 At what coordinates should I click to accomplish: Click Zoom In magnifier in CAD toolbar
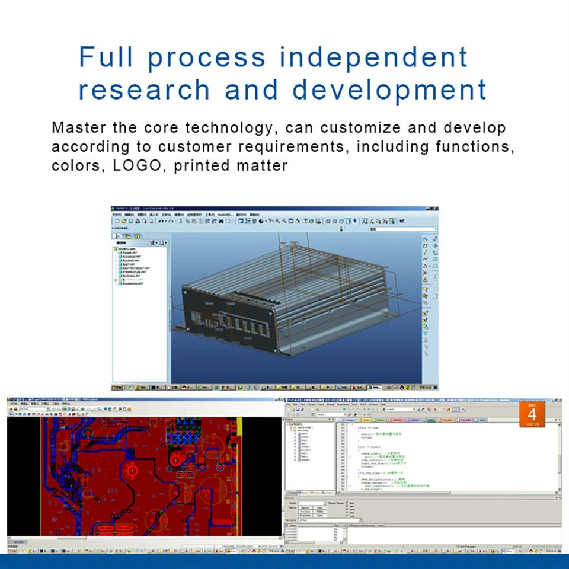tap(277, 221)
